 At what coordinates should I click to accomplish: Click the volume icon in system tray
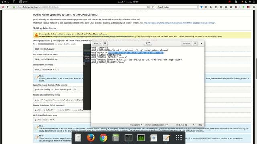(x=250, y=2)
